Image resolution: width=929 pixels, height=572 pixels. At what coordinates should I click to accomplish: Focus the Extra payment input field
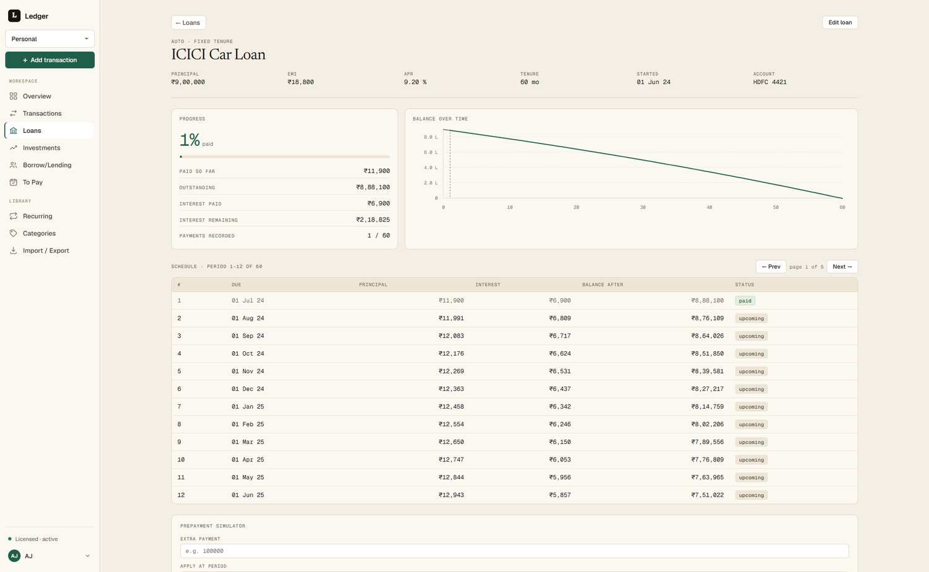[515, 551]
